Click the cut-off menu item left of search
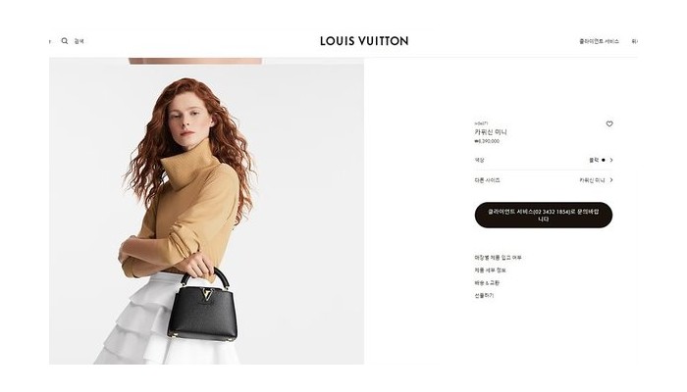Screen dimensions: 687x392 [50, 41]
